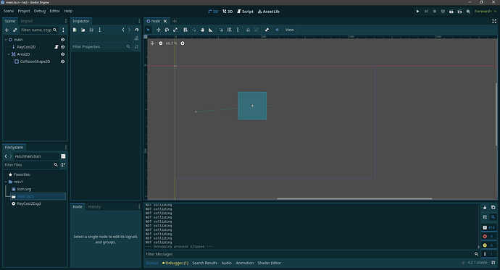The image size is (500, 270).
Task: Clear the output log
Action: (485, 208)
